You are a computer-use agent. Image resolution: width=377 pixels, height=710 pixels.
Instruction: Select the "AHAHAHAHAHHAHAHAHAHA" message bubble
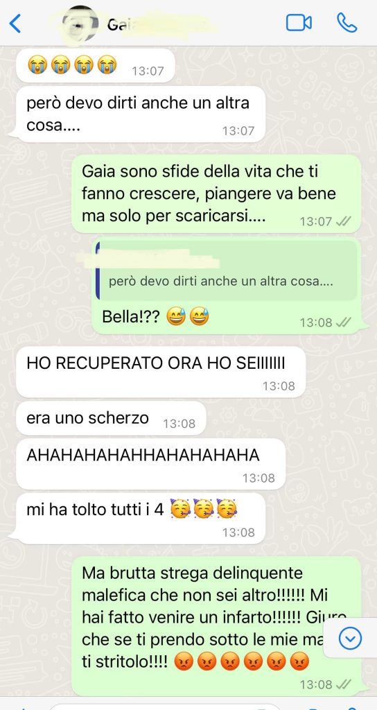[150, 465]
